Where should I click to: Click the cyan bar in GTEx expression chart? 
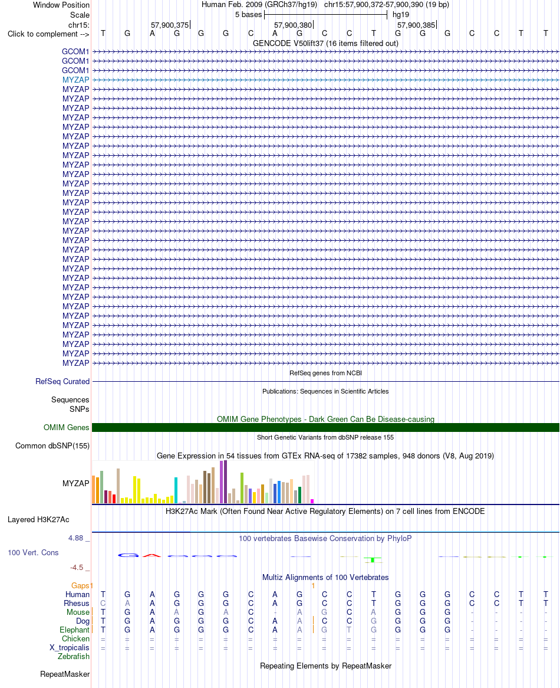coord(176,490)
